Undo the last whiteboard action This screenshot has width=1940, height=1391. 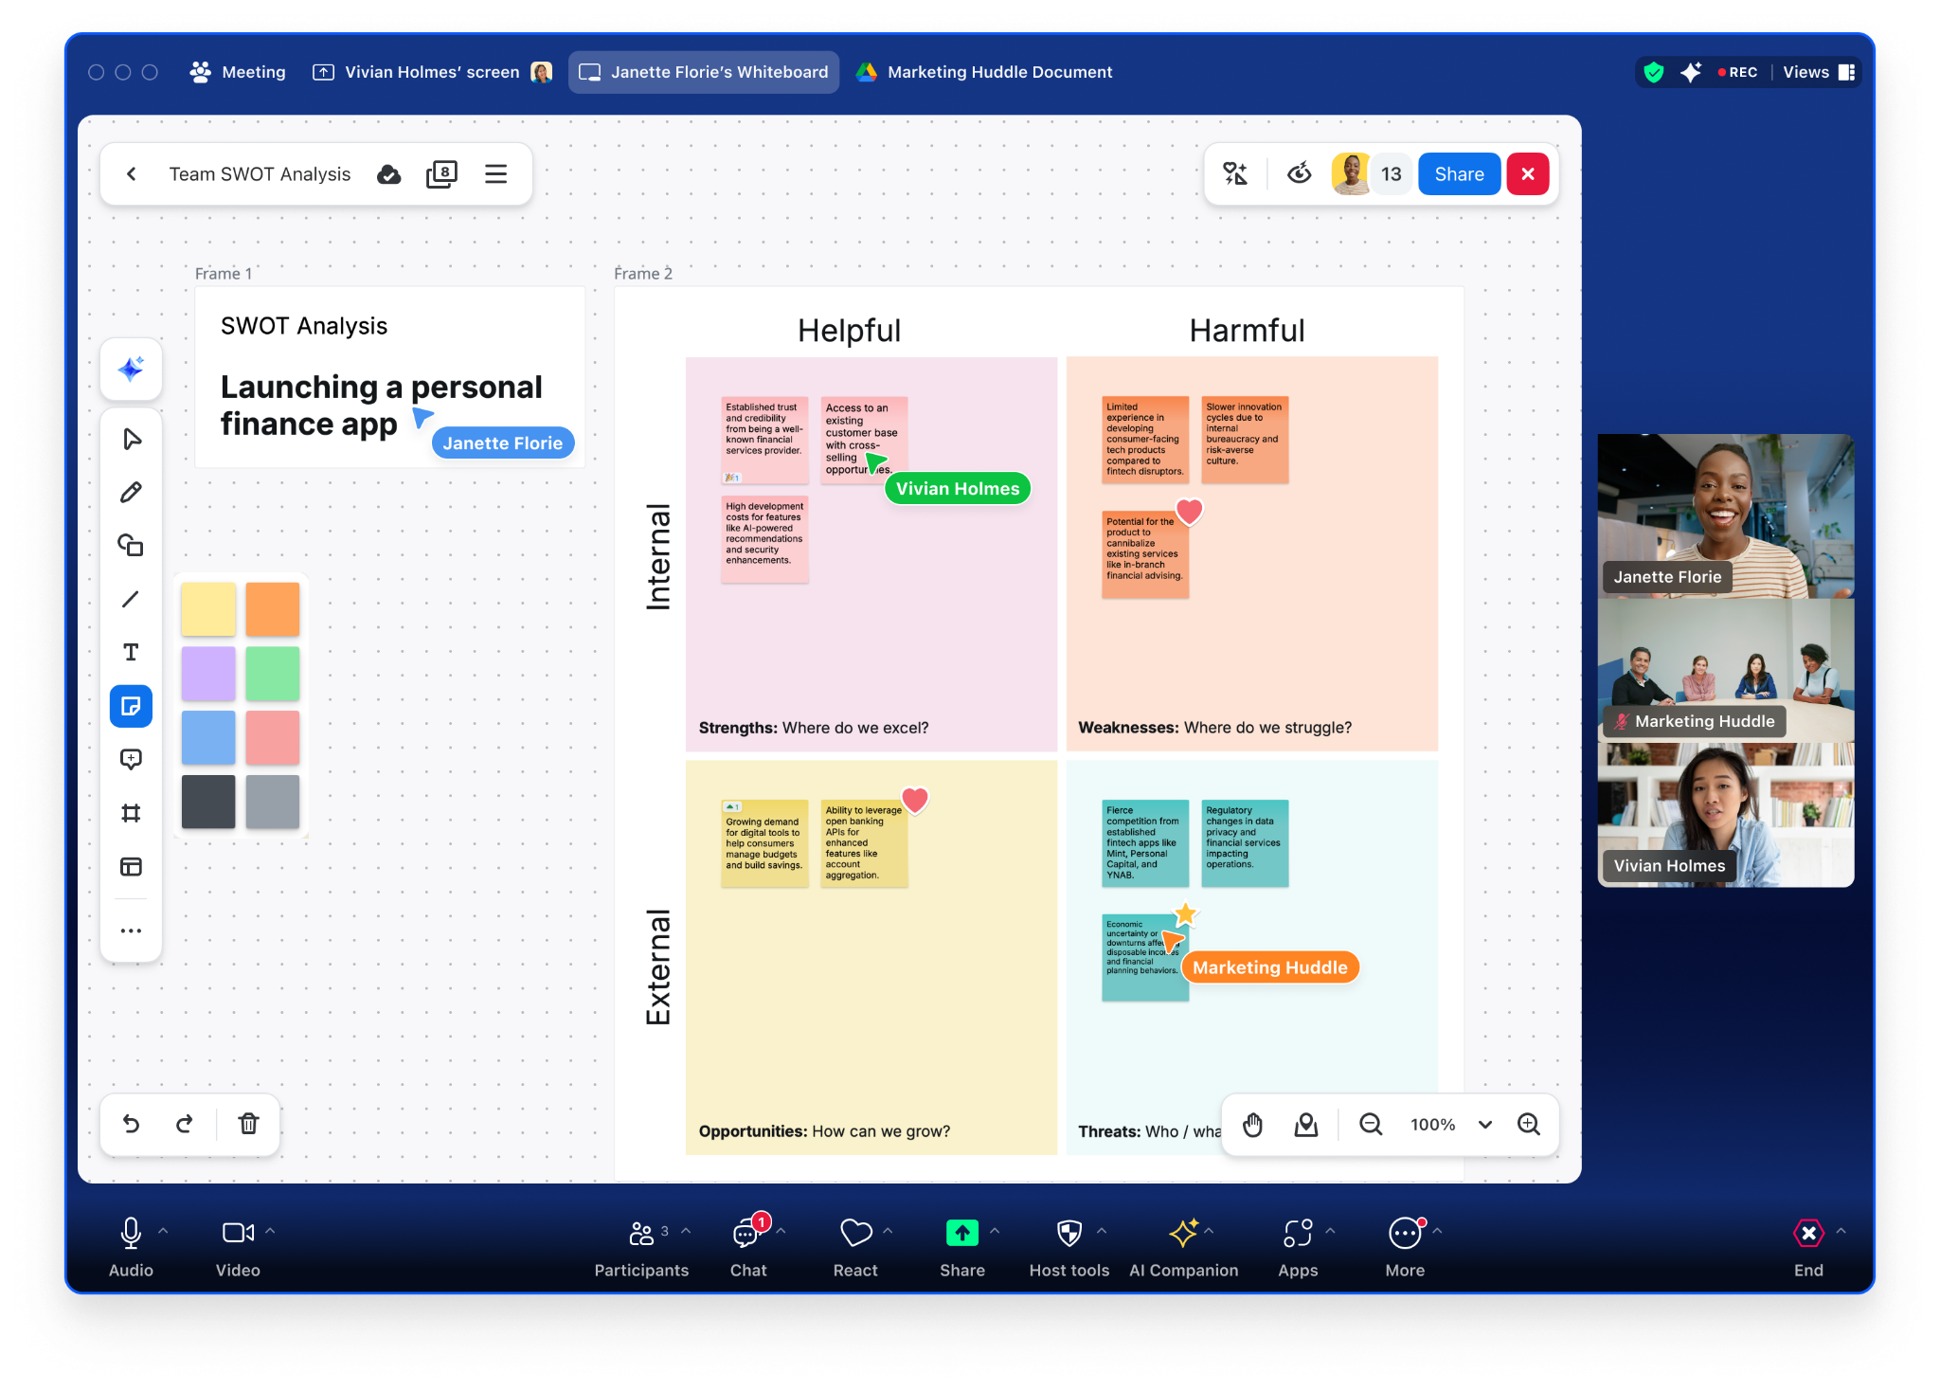coord(132,1124)
